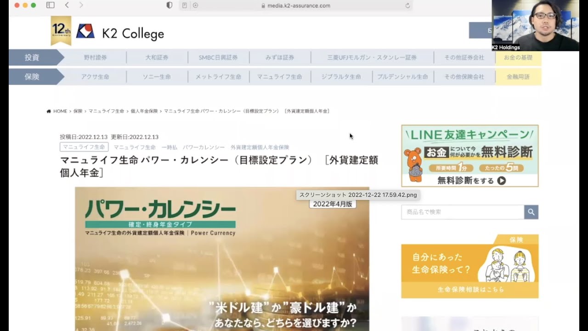Open the ソニー生命 menu item
588x331 pixels.
click(x=157, y=77)
